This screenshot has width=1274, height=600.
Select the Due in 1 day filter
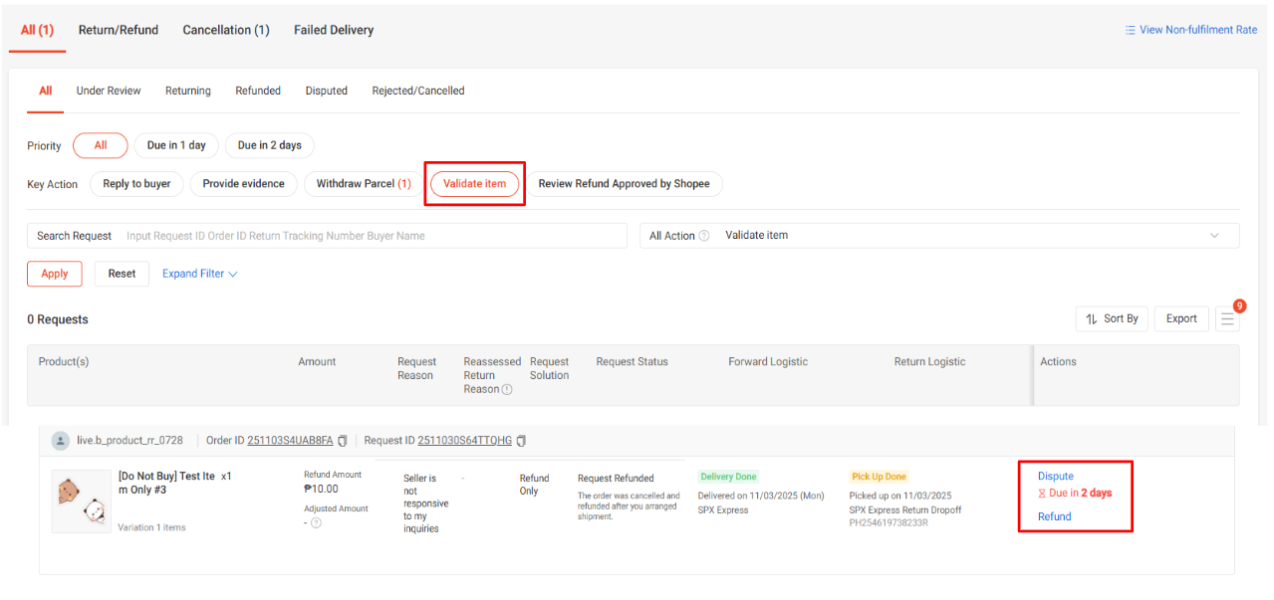[x=176, y=145]
